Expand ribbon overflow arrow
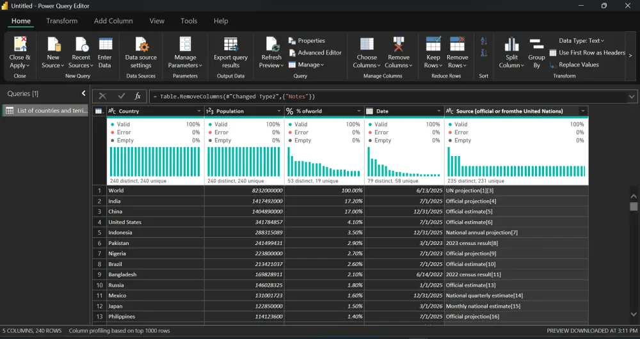 (x=630, y=56)
